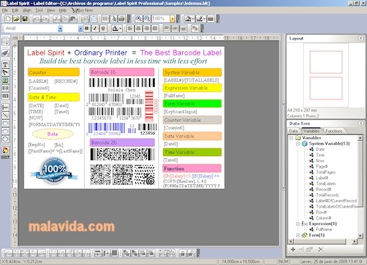Image resolution: width=367 pixels, height=265 pixels.
Task: Collapse the Layout panel chevron
Action: [x=361, y=38]
